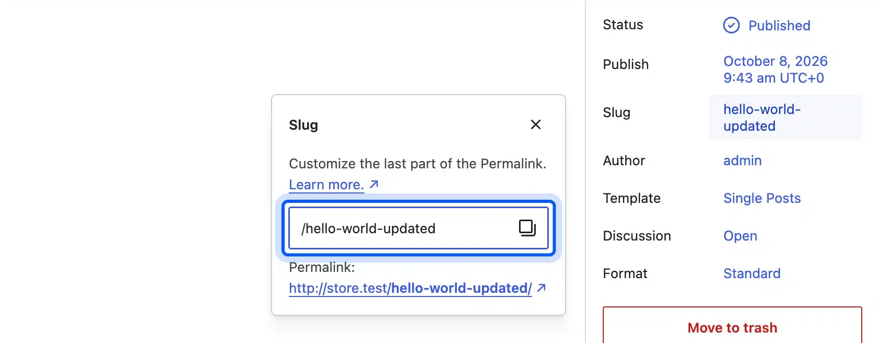Click the Slug label in the sidebar

pos(616,112)
